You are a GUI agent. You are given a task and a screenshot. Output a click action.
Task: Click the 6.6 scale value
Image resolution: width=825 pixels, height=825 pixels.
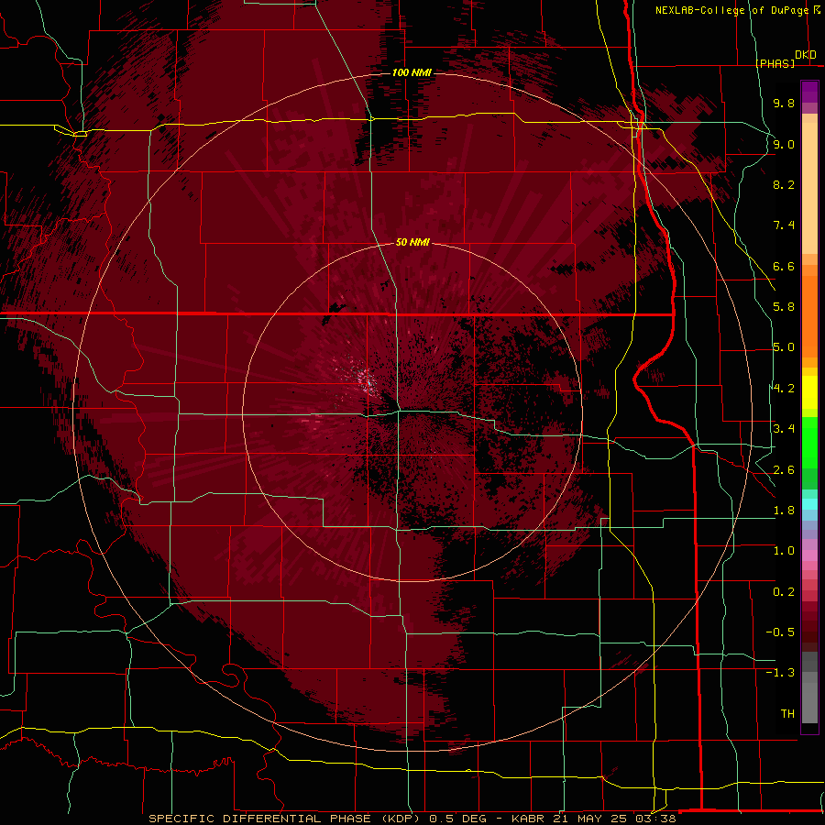click(x=784, y=266)
